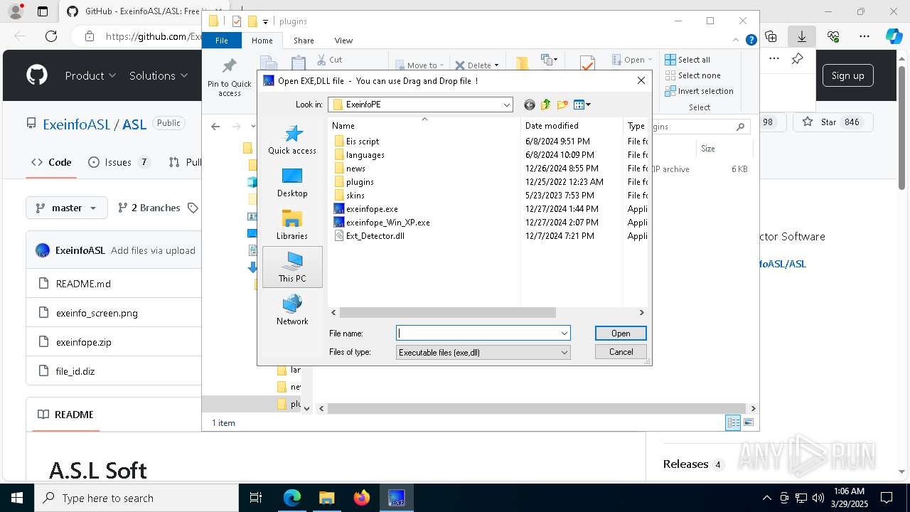Viewport: 910px width, 512px height.
Task: Open Home tab in Explorer ribbon
Action: click(x=262, y=41)
